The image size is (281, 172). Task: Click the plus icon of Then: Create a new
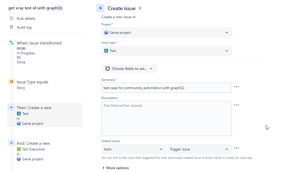click(x=11, y=107)
